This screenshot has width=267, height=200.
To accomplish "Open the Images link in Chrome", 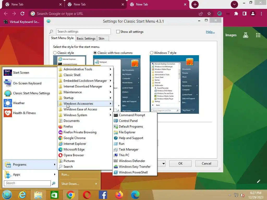I will coord(231,35).
